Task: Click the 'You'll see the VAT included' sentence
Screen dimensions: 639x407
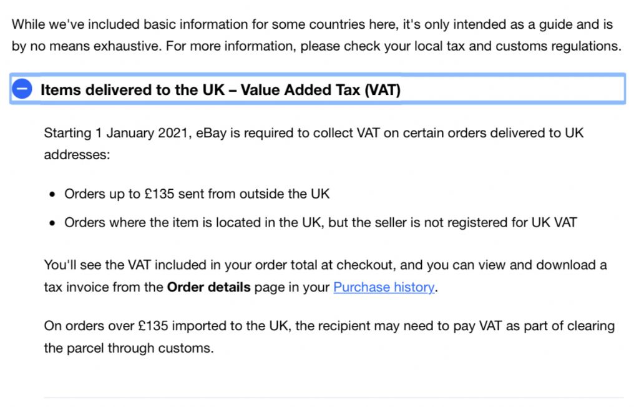Action: click(325, 276)
